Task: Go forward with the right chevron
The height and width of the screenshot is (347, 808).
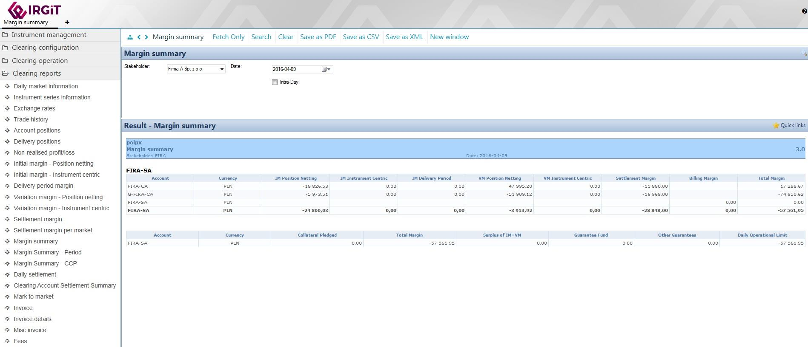Action: click(146, 37)
